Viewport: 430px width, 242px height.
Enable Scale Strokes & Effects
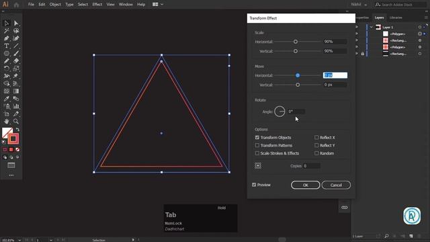pyautogui.click(x=257, y=153)
